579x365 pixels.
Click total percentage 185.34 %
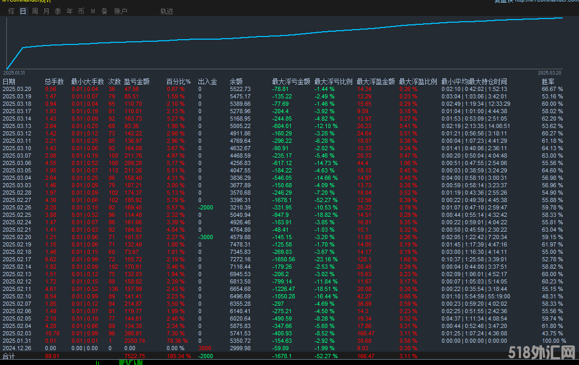click(x=179, y=356)
